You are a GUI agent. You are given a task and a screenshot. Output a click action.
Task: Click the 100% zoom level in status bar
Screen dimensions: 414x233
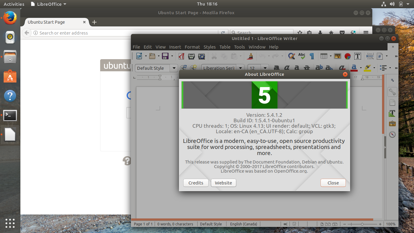(x=391, y=224)
